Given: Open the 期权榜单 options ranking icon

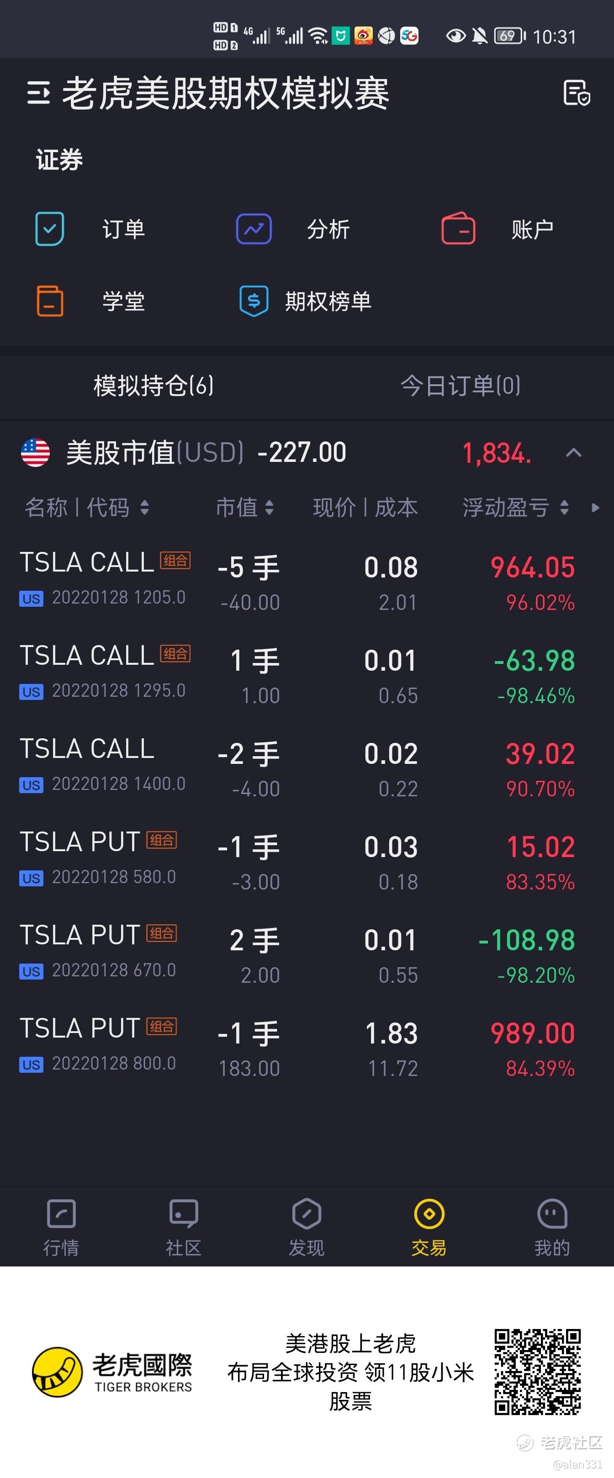Looking at the screenshot, I should pos(254,301).
